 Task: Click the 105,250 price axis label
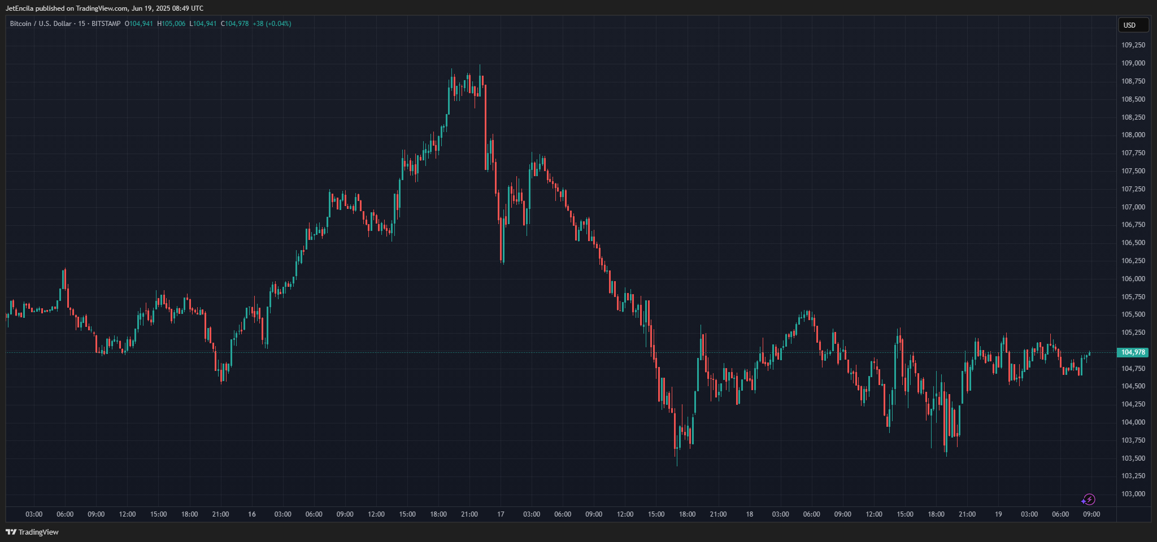[x=1133, y=333]
